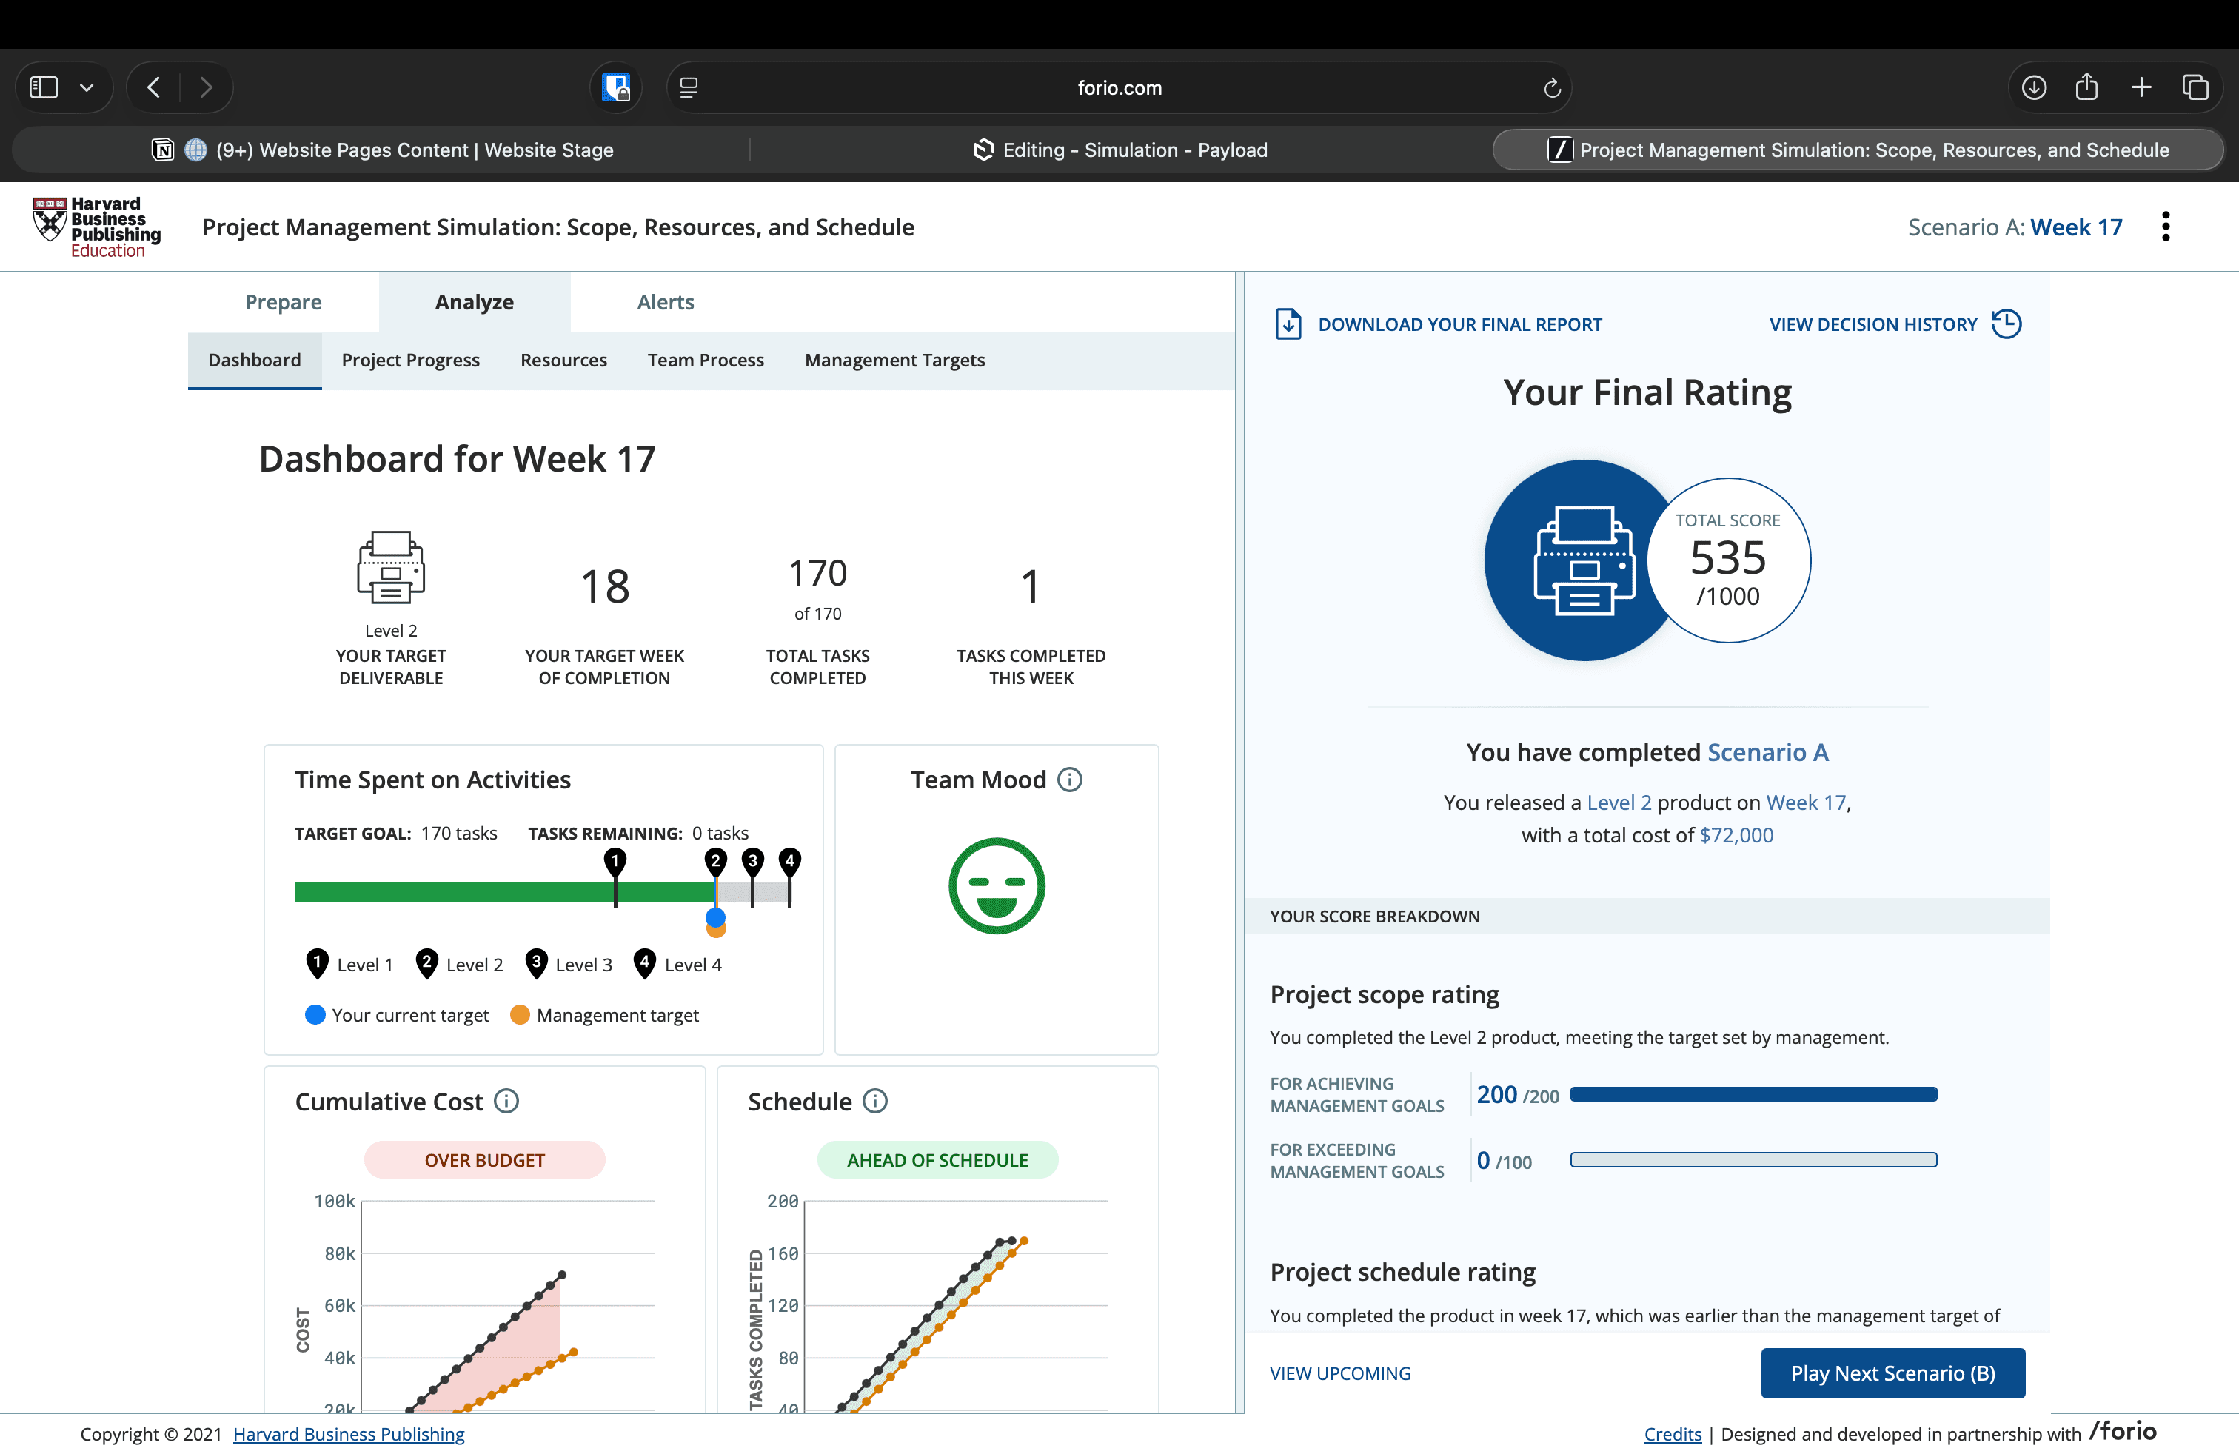2239x1454 pixels.
Task: Click the VIEW UPCOMING link
Action: 1339,1373
